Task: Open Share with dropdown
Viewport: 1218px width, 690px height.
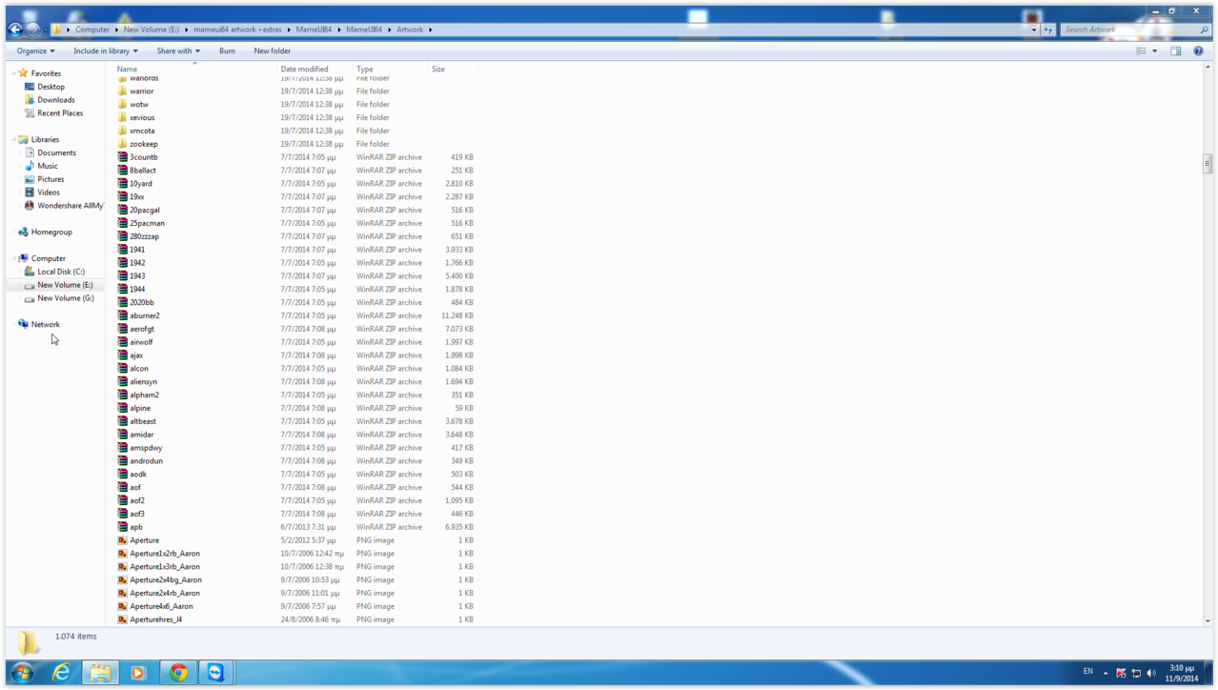Action: 178,51
